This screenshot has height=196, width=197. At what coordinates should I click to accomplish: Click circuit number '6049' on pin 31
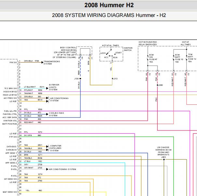pos(40,158)
